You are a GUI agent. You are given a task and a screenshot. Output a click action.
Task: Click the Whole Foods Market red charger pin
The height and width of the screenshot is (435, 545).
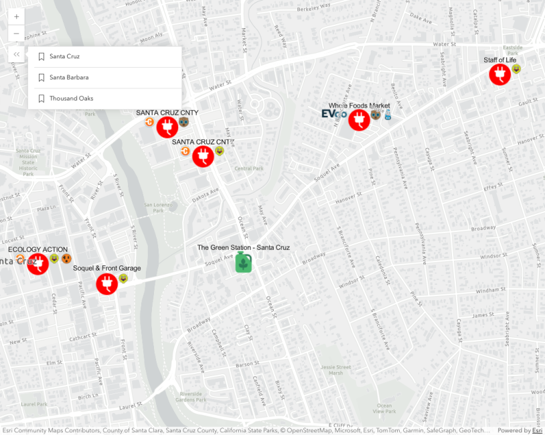tap(359, 119)
